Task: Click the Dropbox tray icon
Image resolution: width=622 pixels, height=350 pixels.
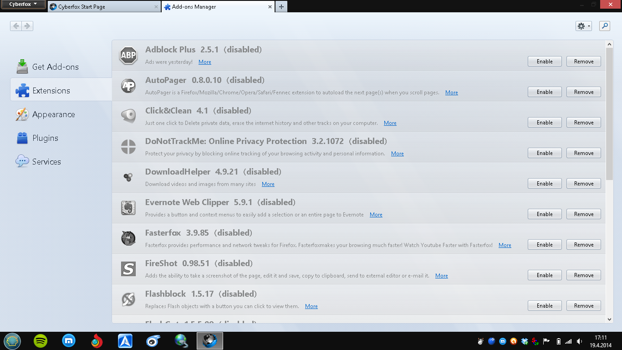Action: click(x=525, y=341)
